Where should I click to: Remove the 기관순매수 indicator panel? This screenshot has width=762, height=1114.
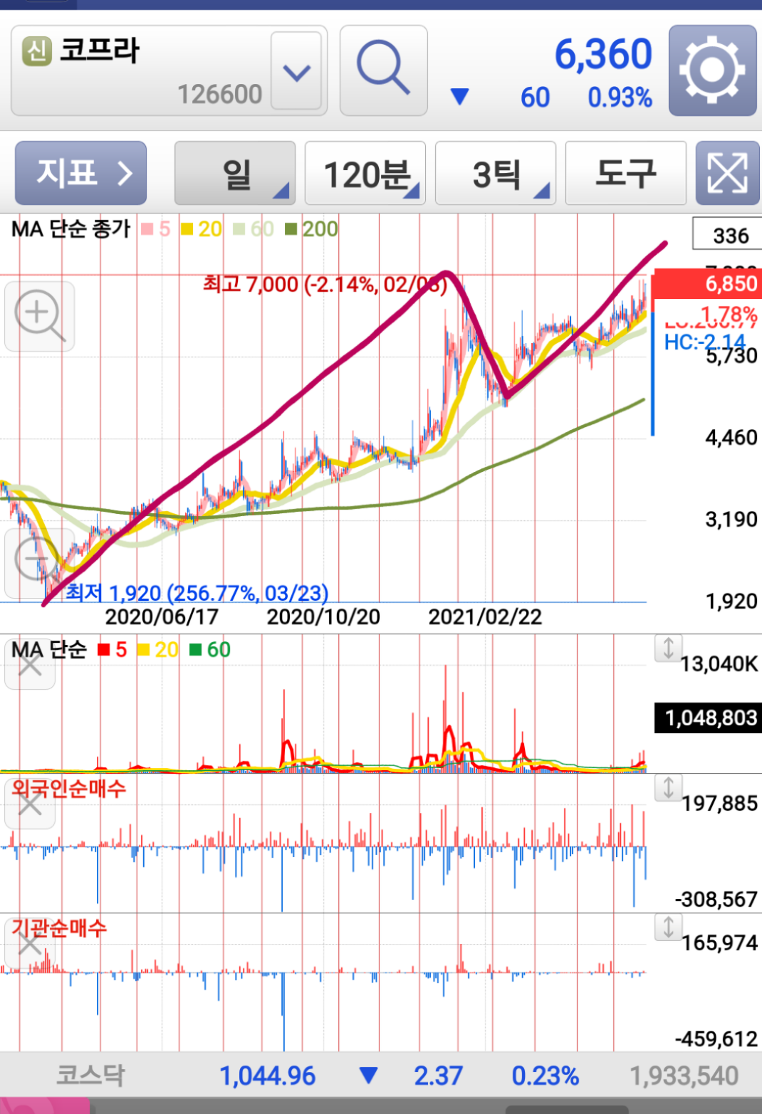tap(30, 944)
